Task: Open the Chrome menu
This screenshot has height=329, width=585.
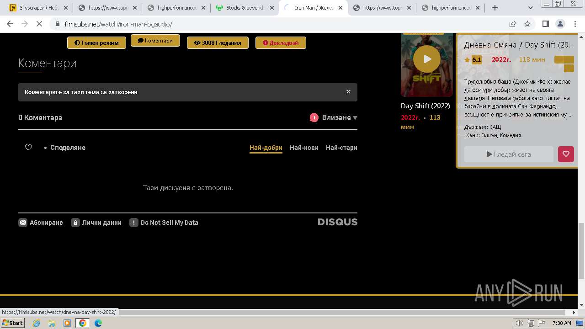Action: (575, 24)
